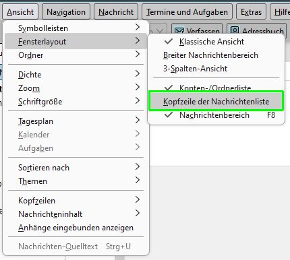
Task: Select 3-Spalten-Ansicht layout
Action: pyautogui.click(x=216, y=69)
